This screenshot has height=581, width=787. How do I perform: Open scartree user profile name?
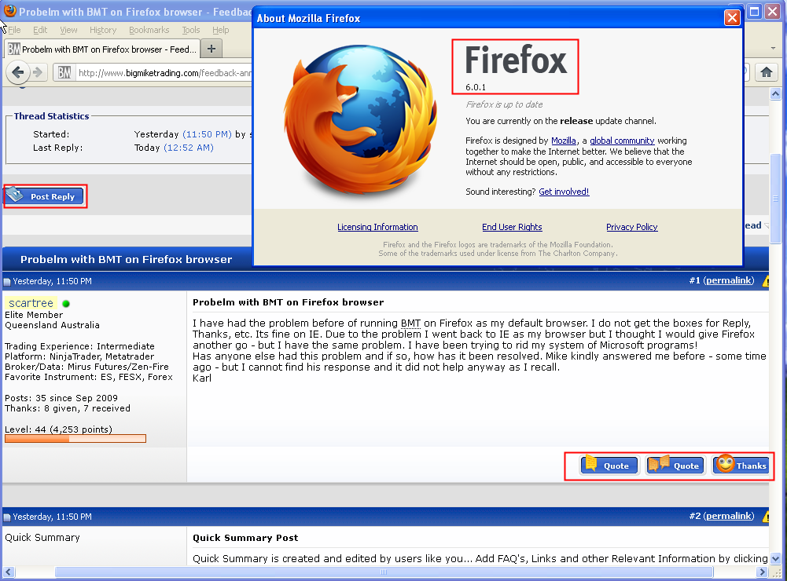pyautogui.click(x=31, y=303)
